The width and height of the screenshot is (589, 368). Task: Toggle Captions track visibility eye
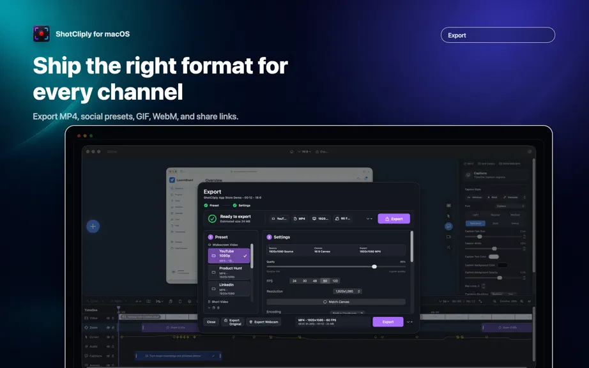tap(108, 356)
